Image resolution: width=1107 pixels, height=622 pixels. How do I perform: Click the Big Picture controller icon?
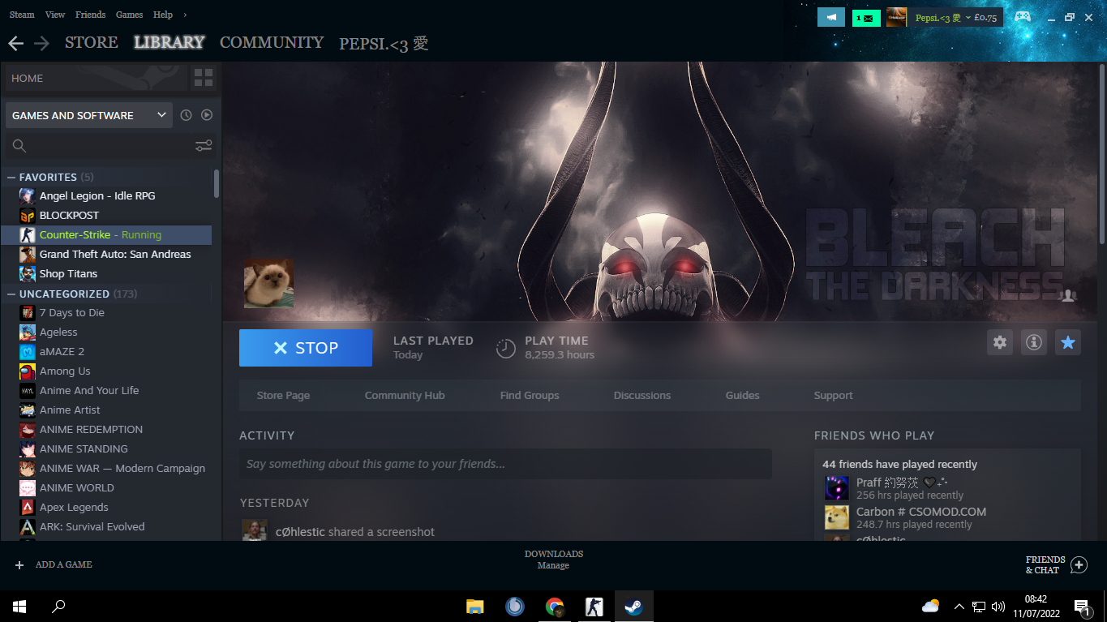[x=1023, y=16]
